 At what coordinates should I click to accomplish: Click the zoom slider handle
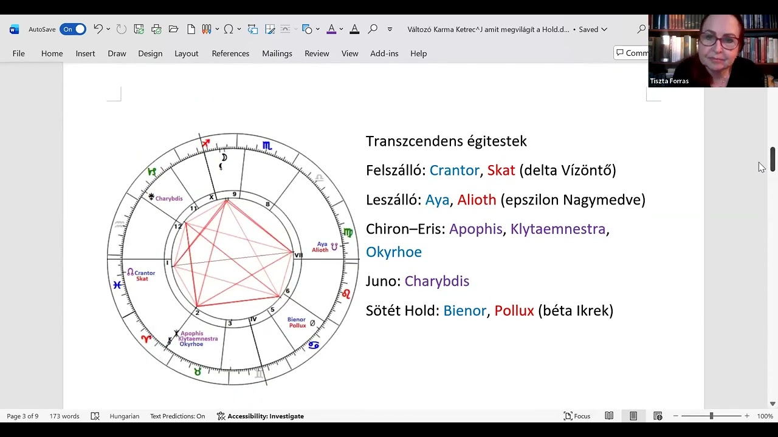click(x=711, y=416)
